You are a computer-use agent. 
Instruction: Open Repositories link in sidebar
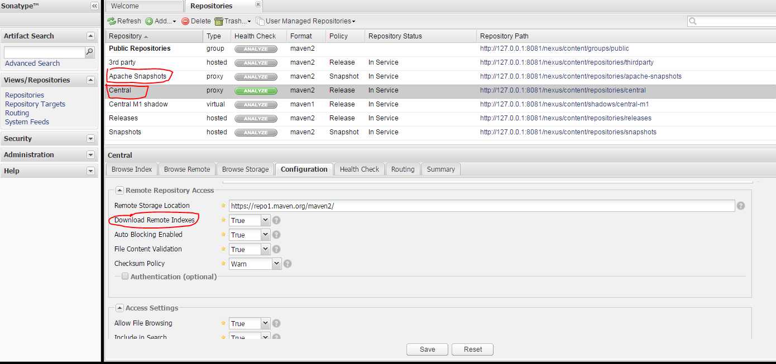pos(25,95)
